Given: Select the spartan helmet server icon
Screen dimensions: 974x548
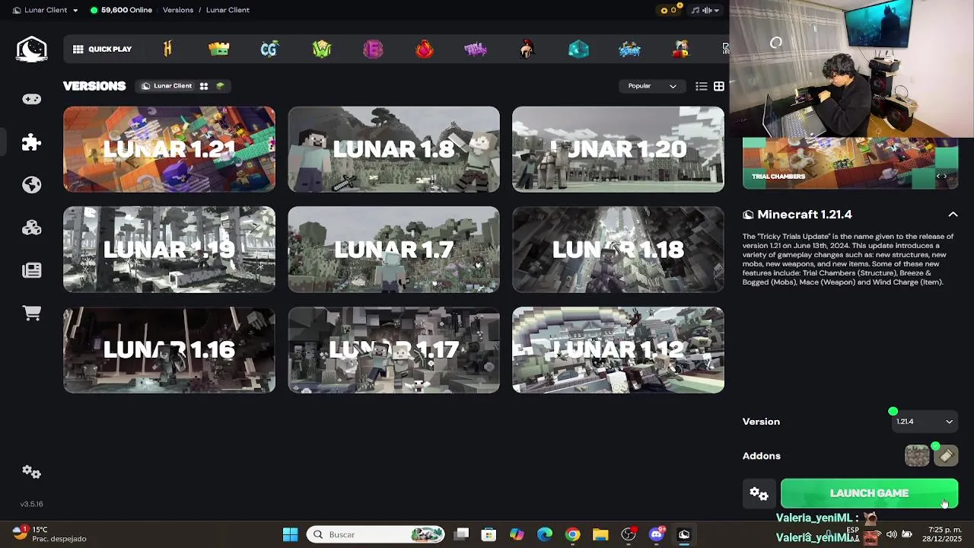Looking at the screenshot, I should tap(526, 49).
